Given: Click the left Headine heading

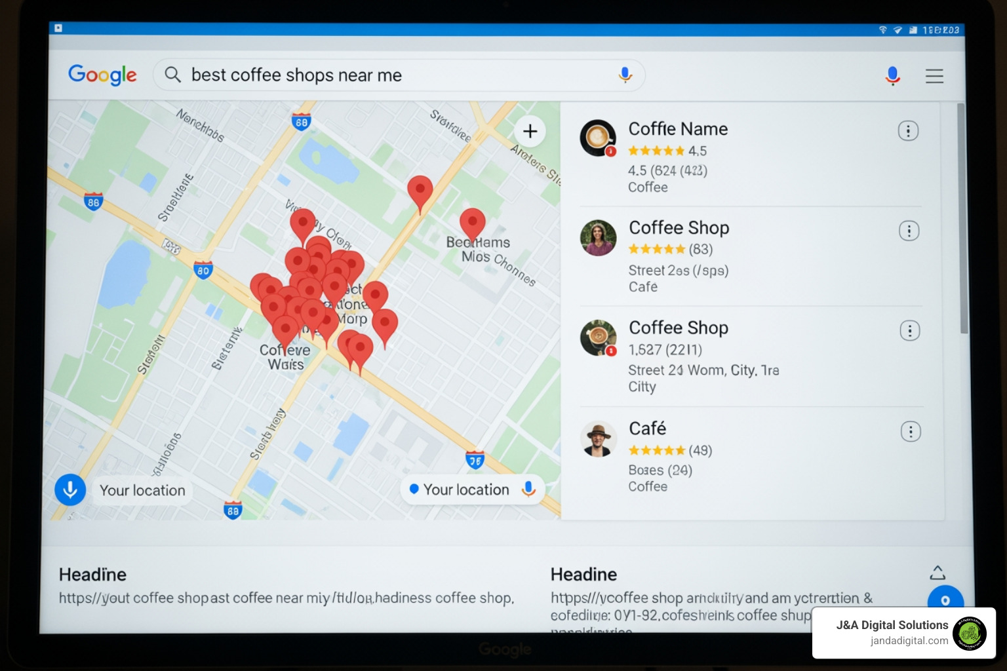Looking at the screenshot, I should click(92, 575).
